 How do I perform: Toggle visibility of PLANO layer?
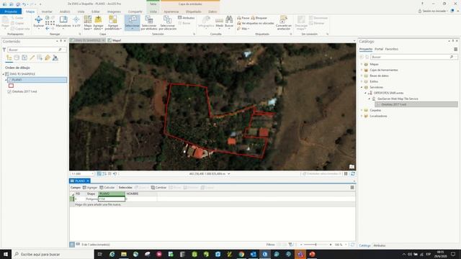tap(9, 80)
